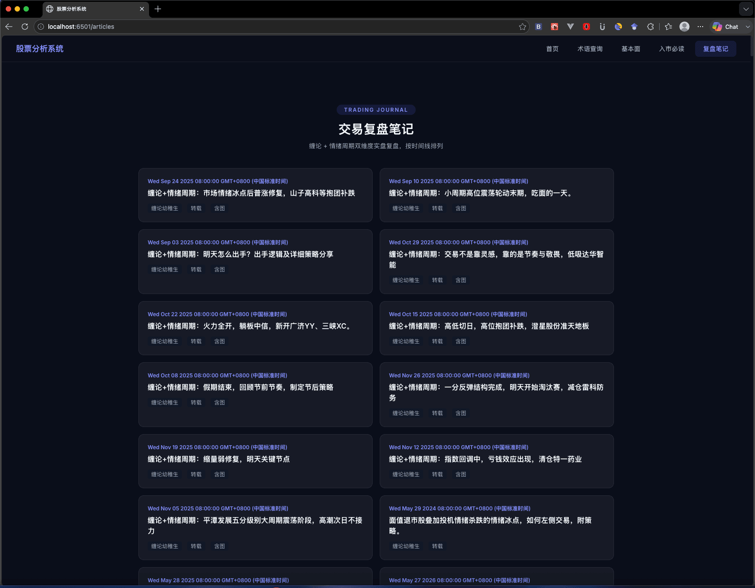Close the 股票分析系统 tab
Screen dimensions: 755x588
coord(142,9)
